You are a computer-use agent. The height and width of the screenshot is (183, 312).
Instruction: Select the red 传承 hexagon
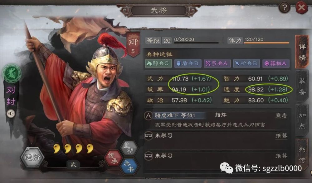[x=114, y=158]
